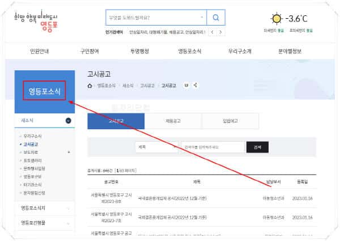
Task: Click the 등록일 column header
Action: pos(302,182)
